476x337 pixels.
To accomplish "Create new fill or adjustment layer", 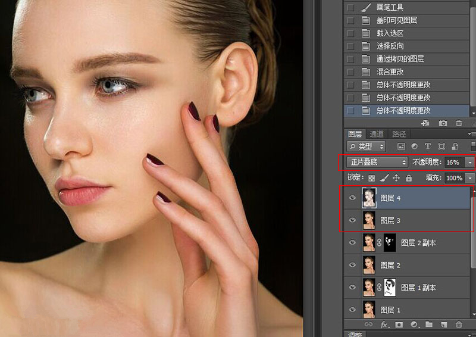I will click(x=414, y=324).
